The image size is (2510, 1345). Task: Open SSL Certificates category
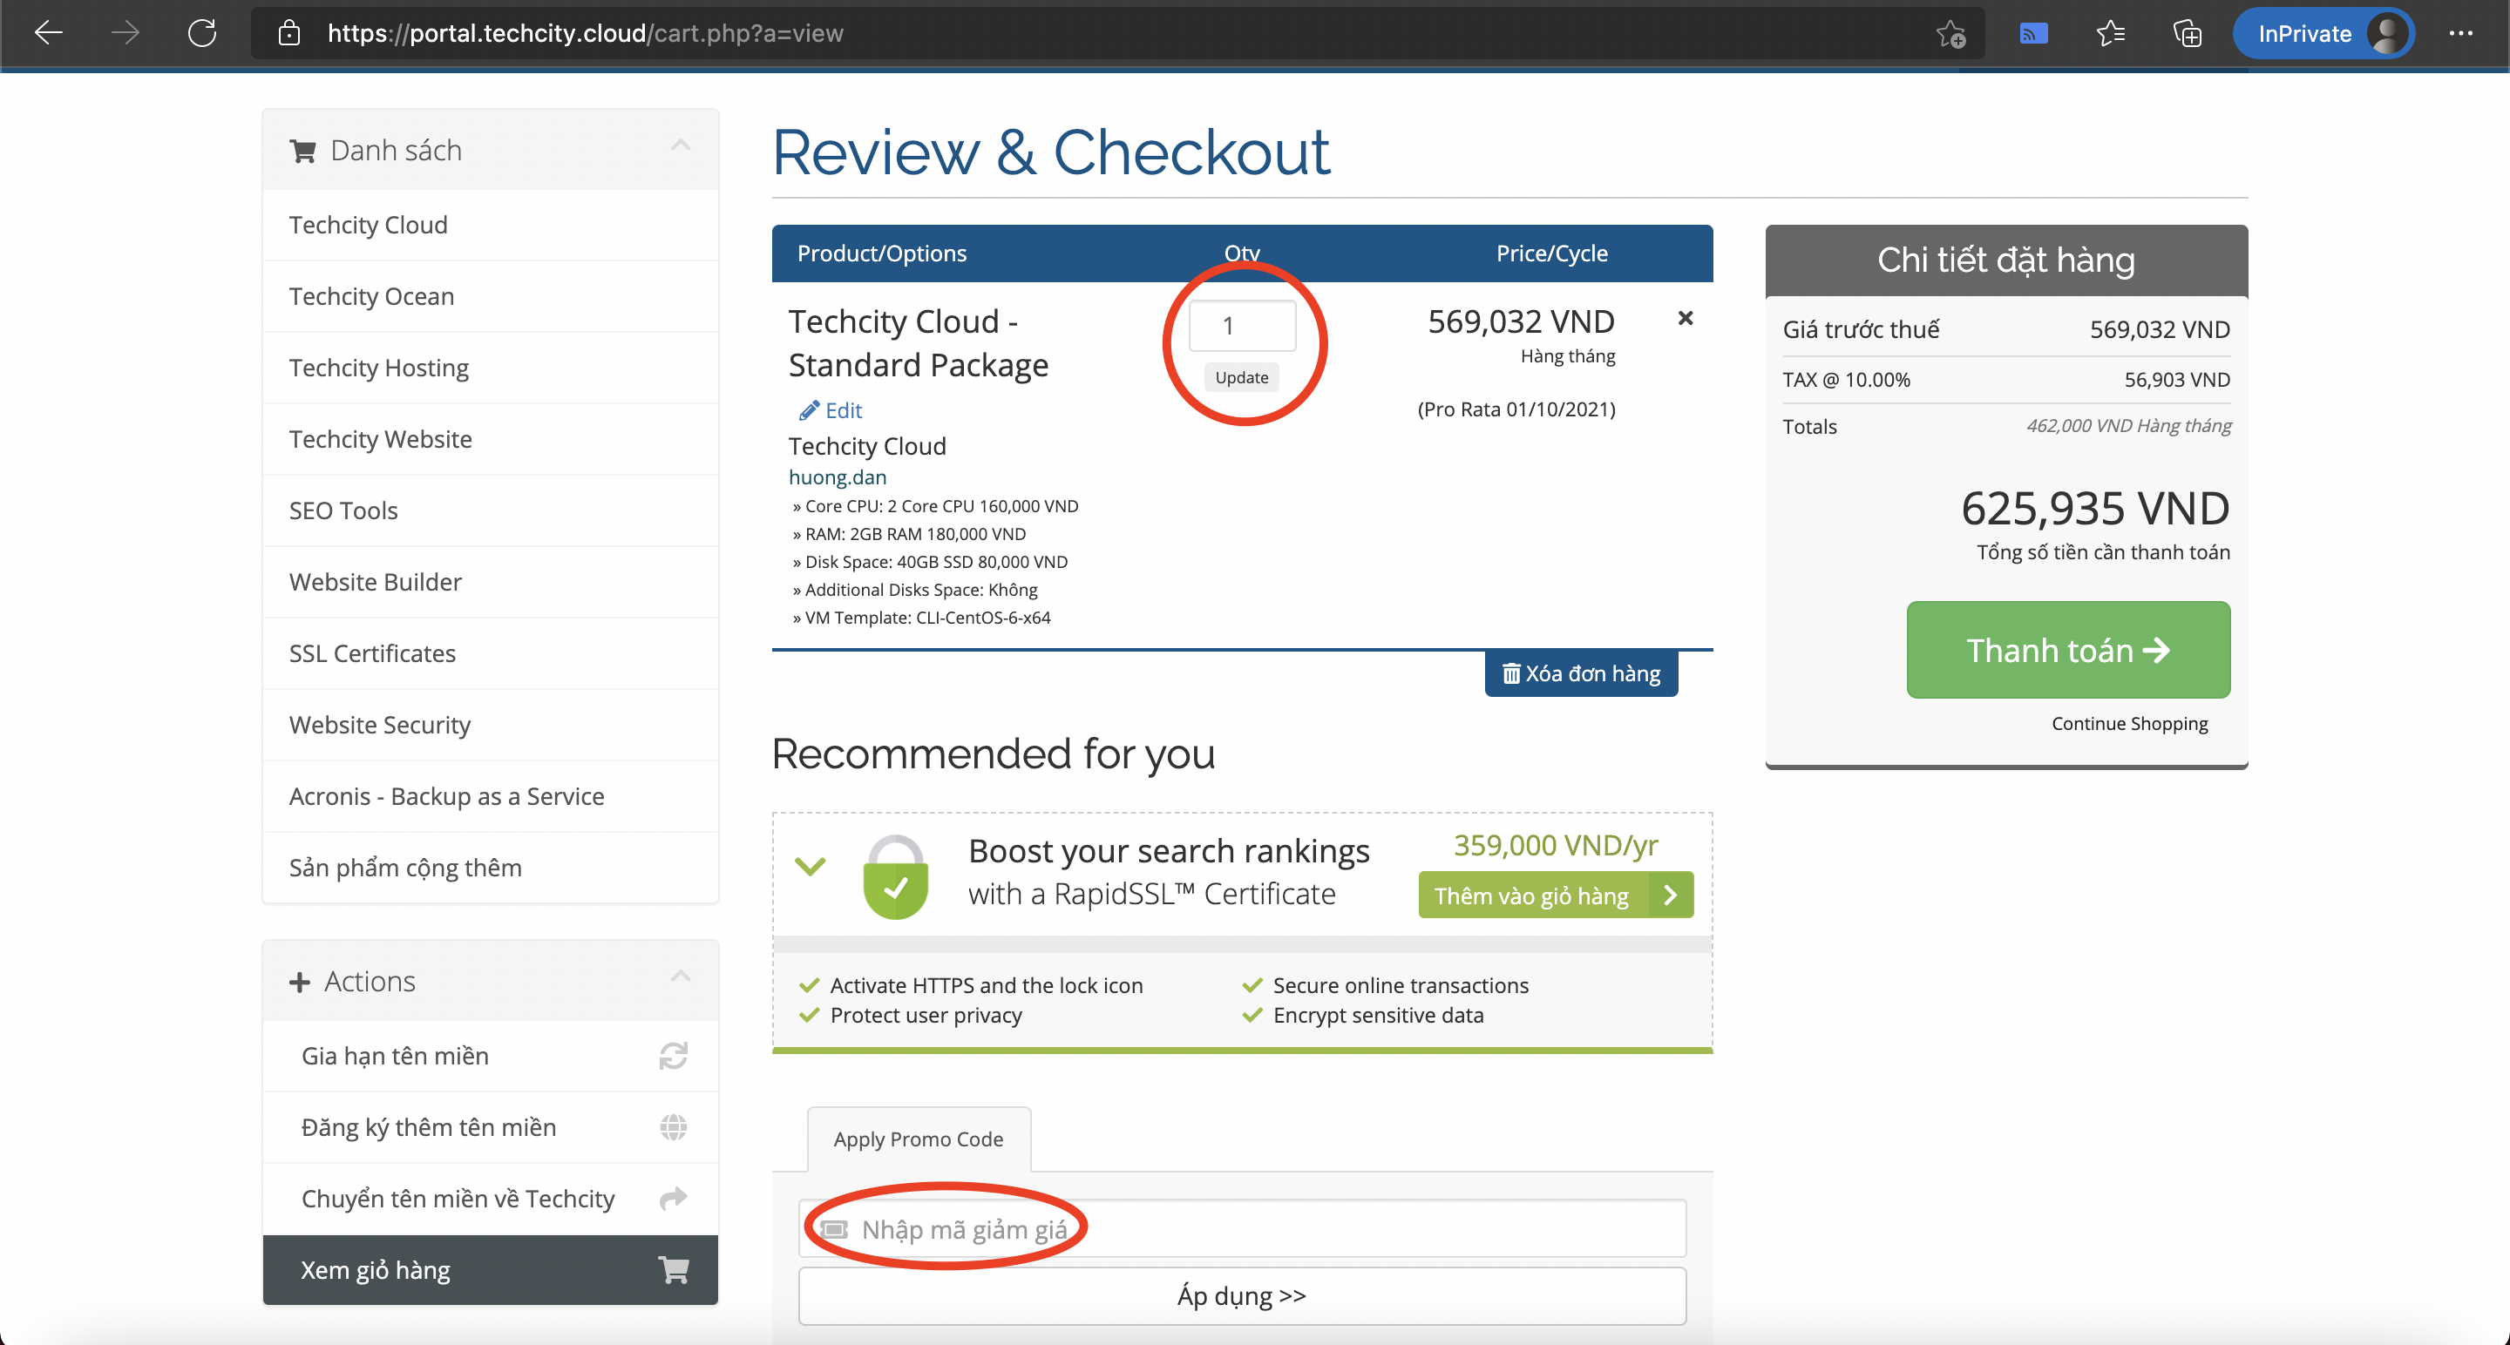point(490,653)
